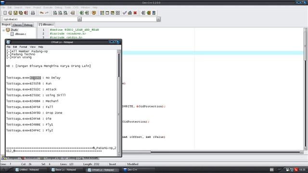Open the second function list dropdown arrow
This screenshot has width=308, height=173.
158,19
